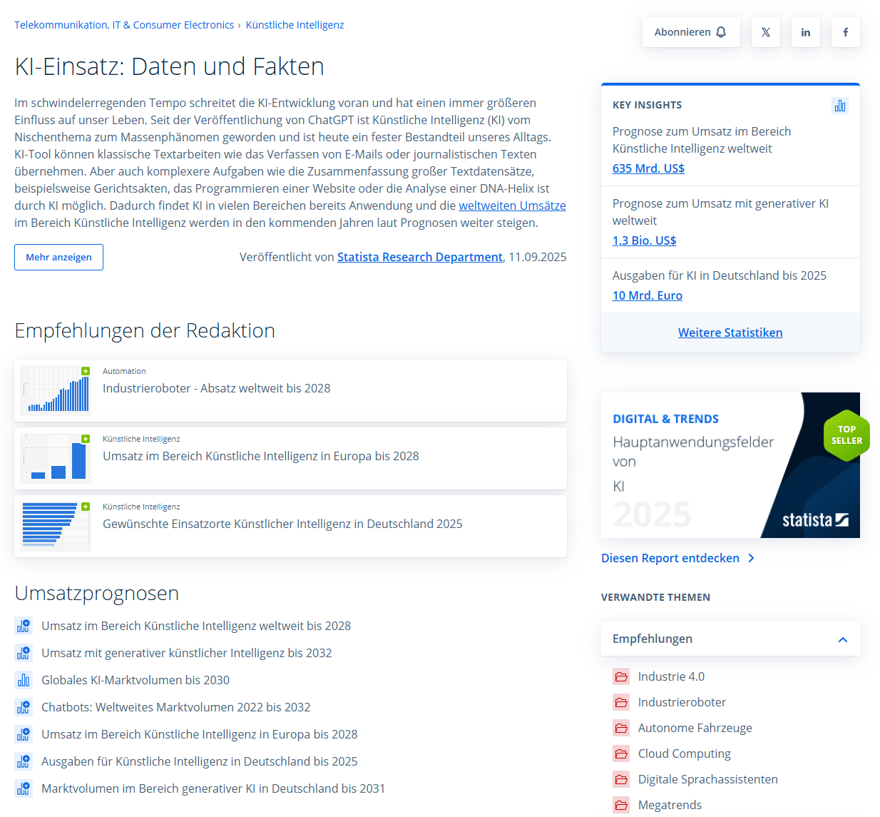This screenshot has height=817, width=880.
Task: Click the folder icon next to Industrie 4.0
Action: click(x=621, y=676)
